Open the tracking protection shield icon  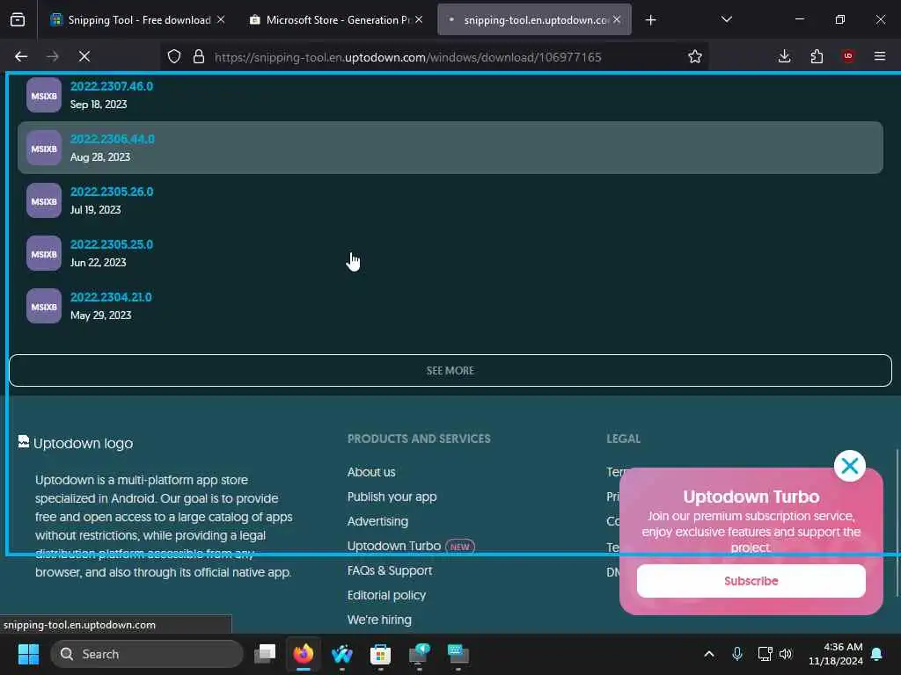click(174, 56)
